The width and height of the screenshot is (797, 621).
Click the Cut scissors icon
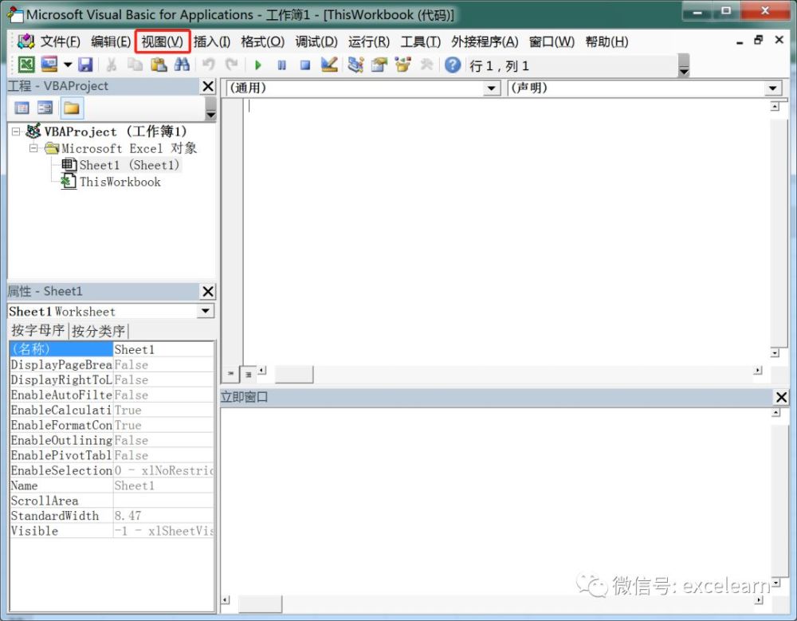coord(112,65)
